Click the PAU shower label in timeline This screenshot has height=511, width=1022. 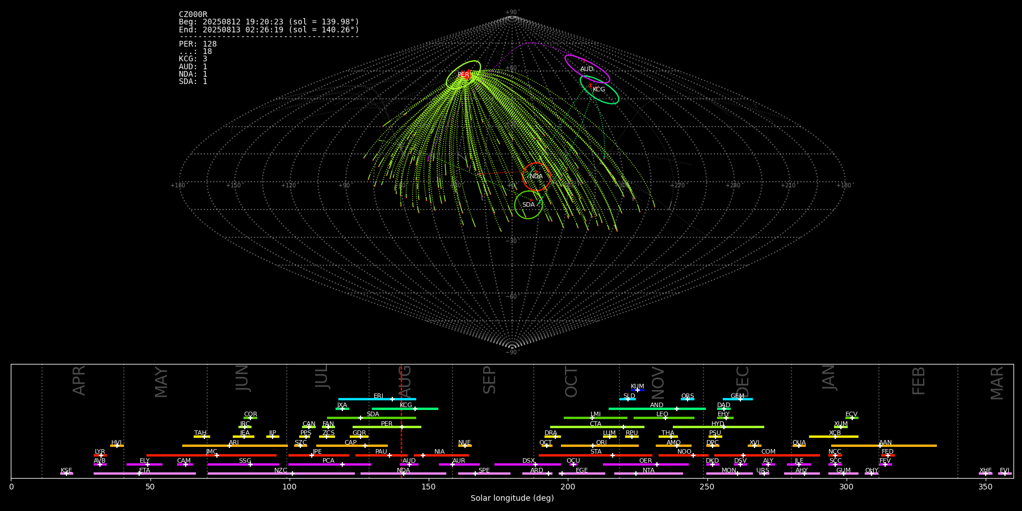[381, 452]
